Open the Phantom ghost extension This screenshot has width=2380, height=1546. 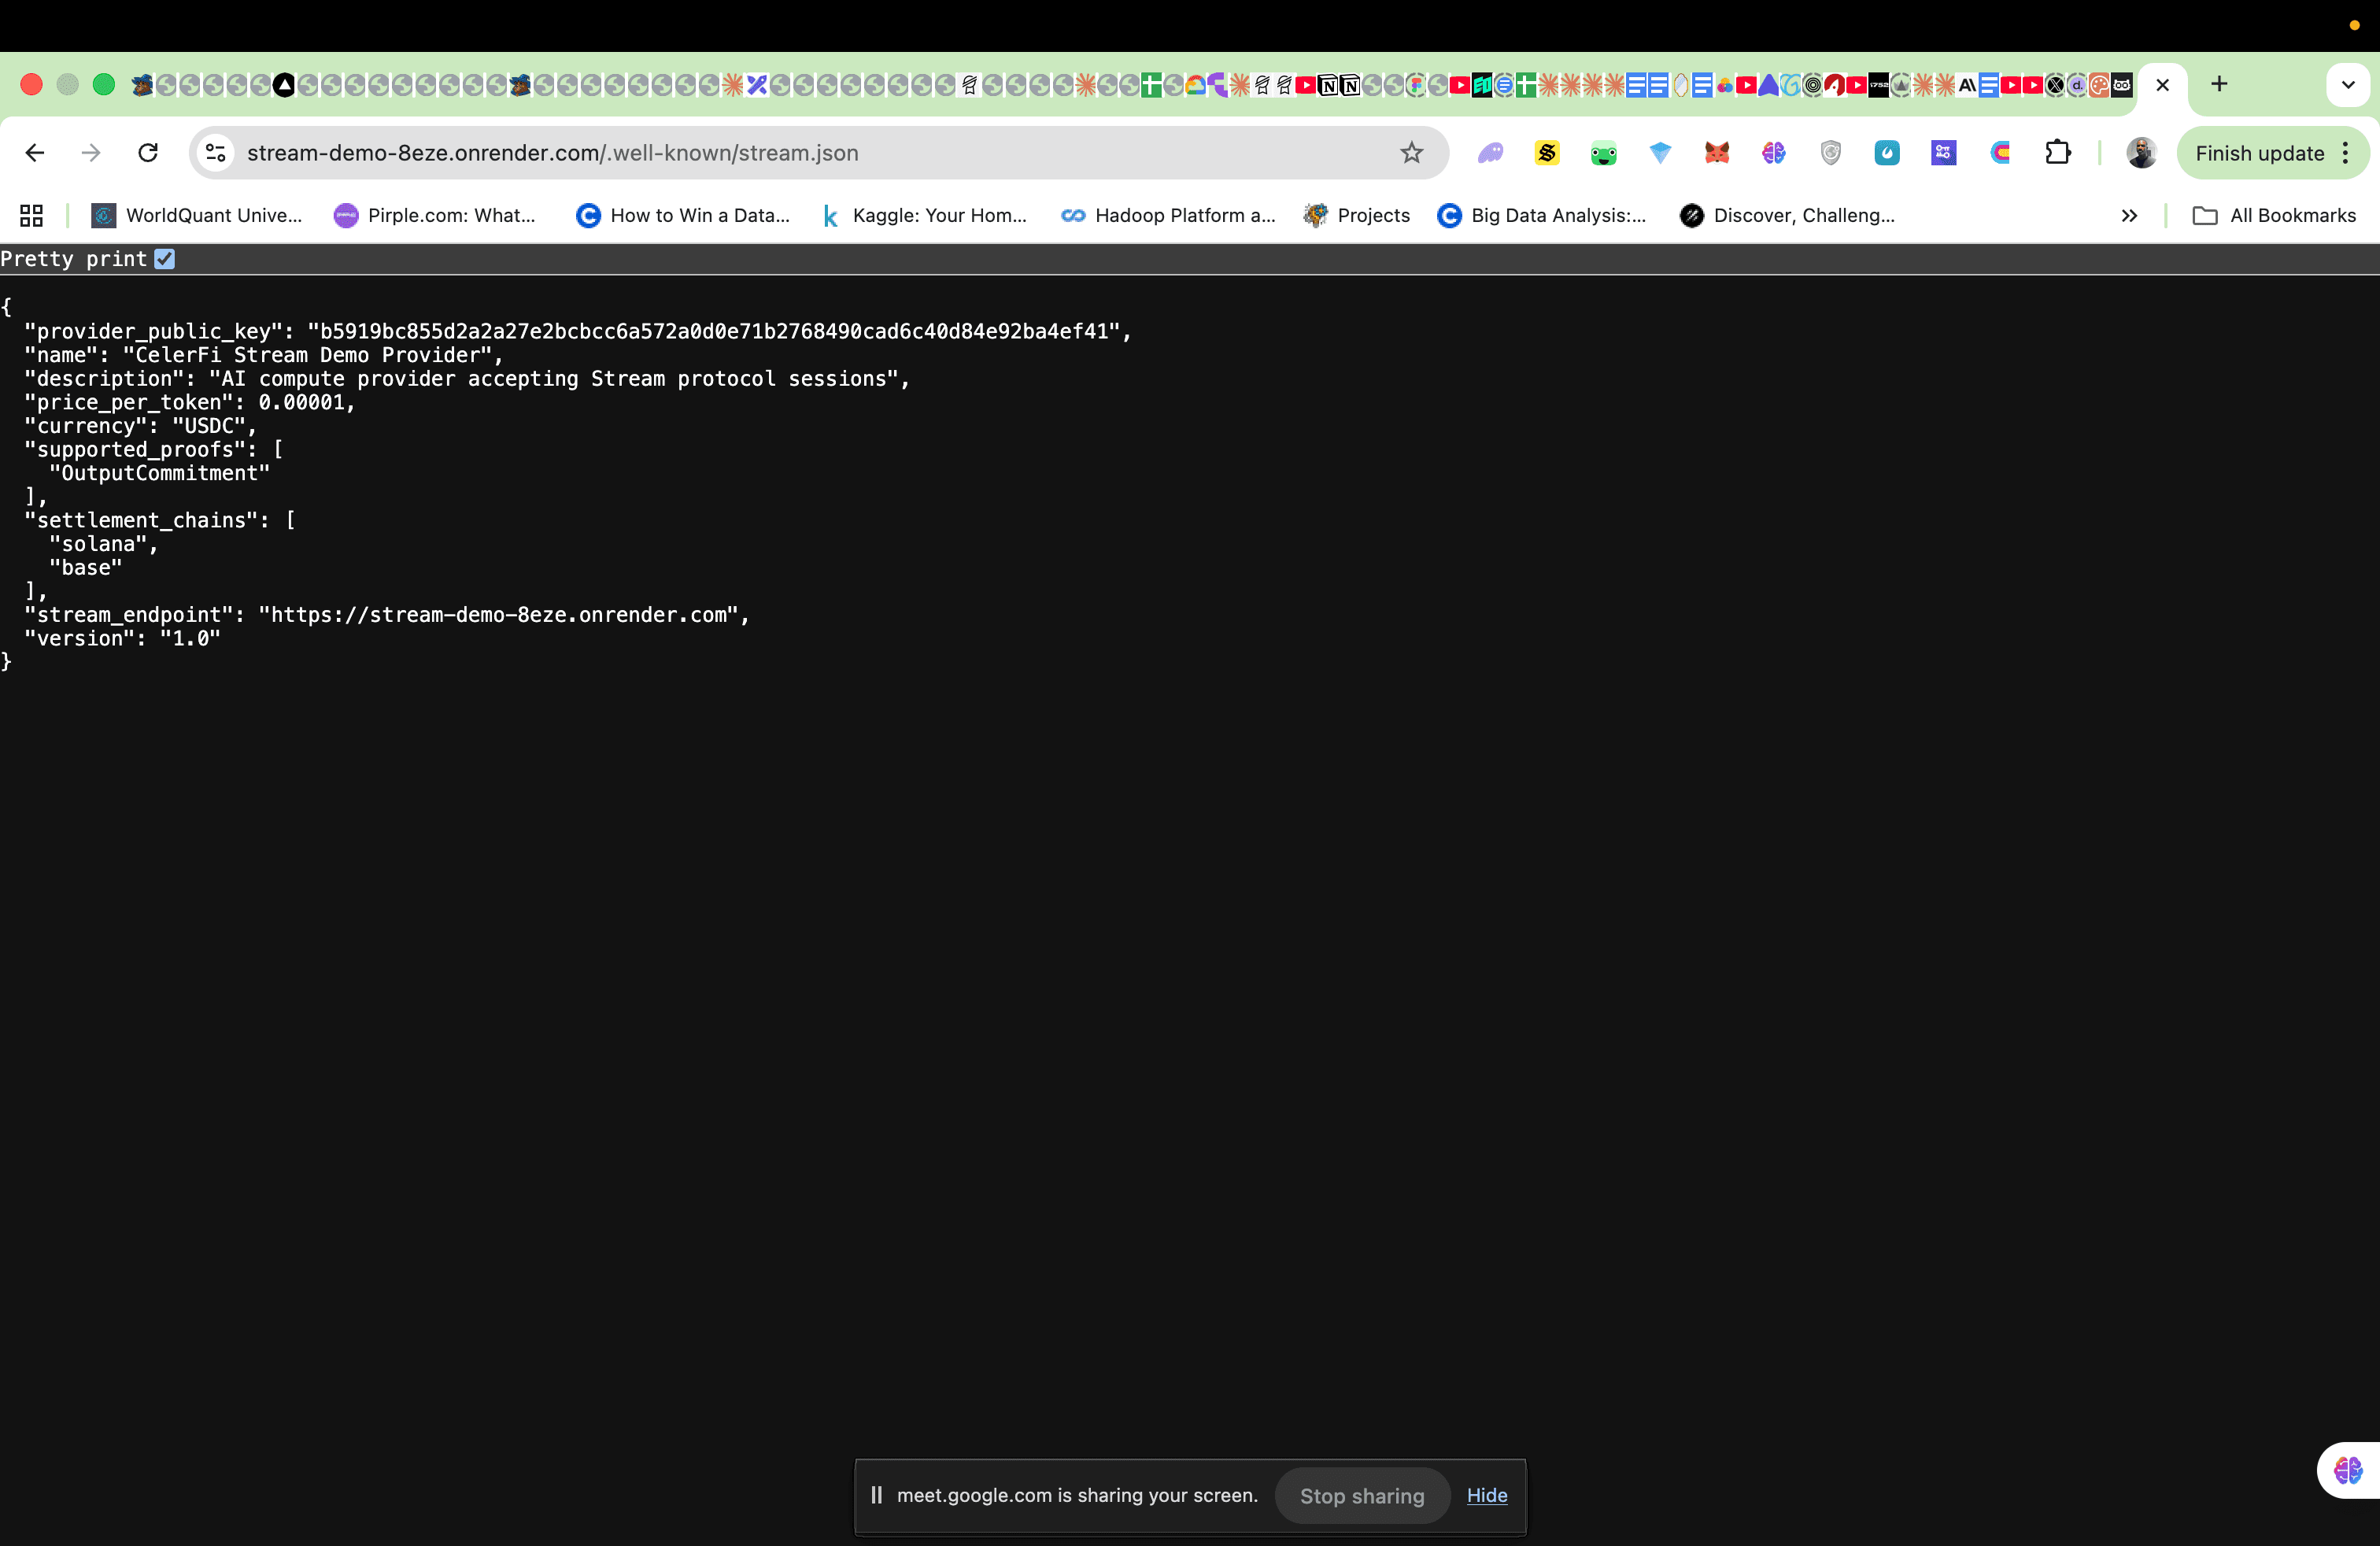(x=1490, y=153)
